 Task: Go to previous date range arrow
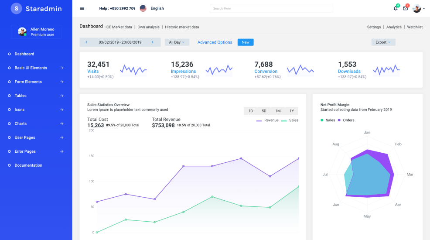pos(86,42)
